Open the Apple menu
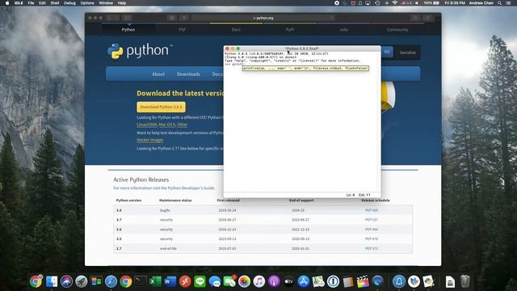 [x=7, y=3]
